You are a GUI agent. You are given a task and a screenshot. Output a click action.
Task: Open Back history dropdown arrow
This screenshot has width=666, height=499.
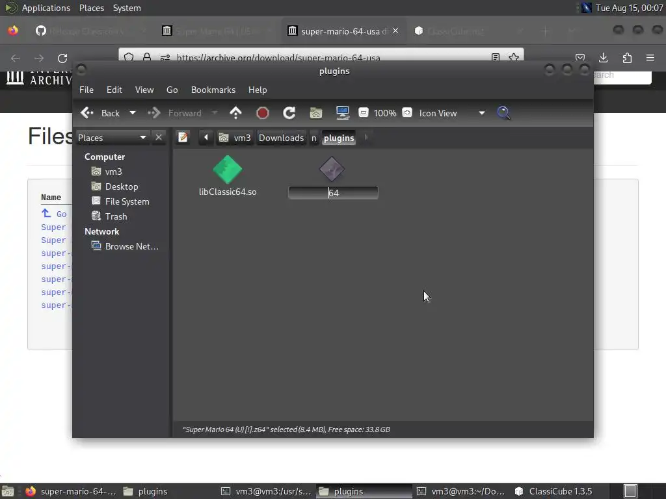pyautogui.click(x=133, y=113)
